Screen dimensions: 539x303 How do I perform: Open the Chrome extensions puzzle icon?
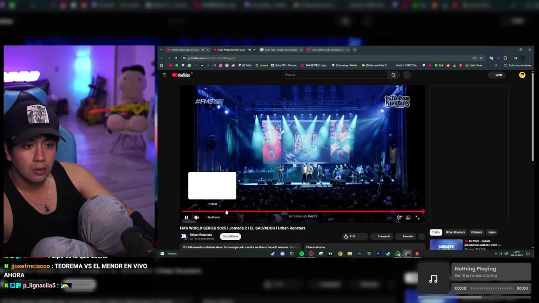pos(505,58)
